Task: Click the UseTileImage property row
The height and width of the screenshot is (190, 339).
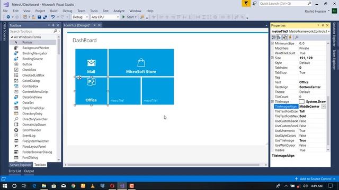Action: (x=300, y=140)
